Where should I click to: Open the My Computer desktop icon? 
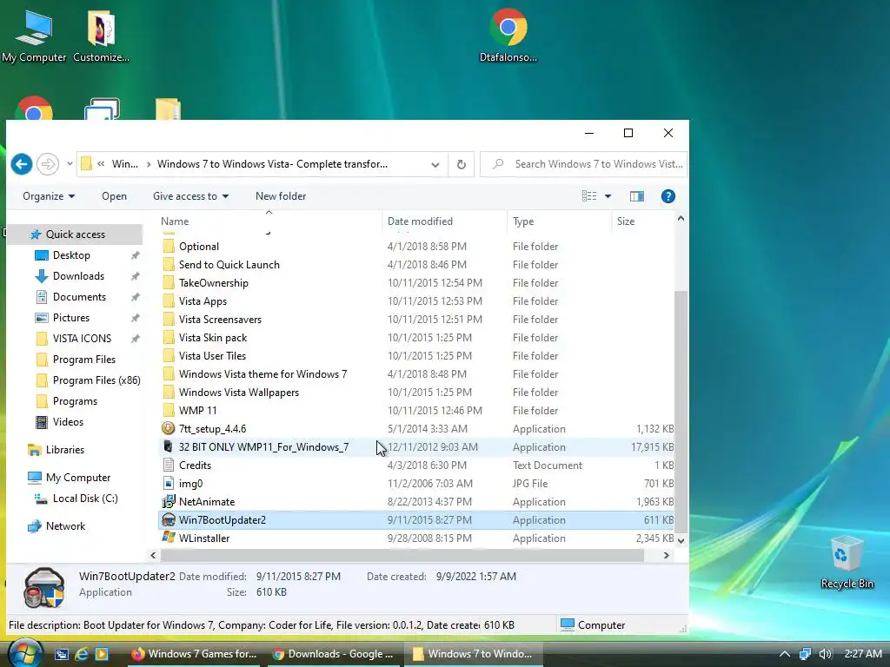(x=34, y=36)
